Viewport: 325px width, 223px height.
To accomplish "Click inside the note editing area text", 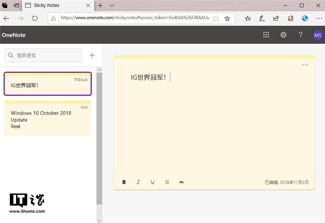I will click(x=148, y=77).
